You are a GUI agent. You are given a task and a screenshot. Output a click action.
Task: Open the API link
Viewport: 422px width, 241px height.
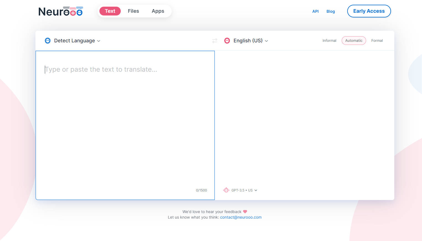[315, 11]
